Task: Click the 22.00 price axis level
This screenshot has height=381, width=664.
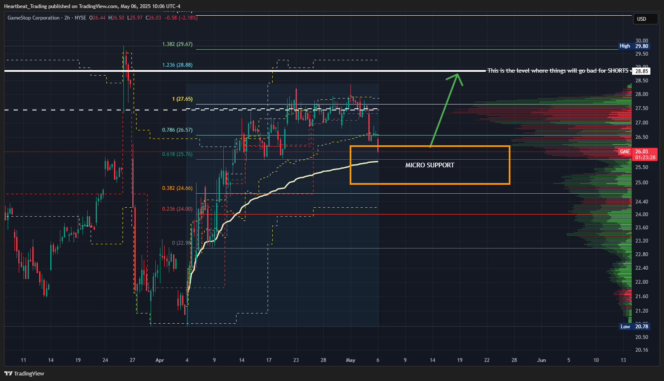Action: [x=642, y=282]
